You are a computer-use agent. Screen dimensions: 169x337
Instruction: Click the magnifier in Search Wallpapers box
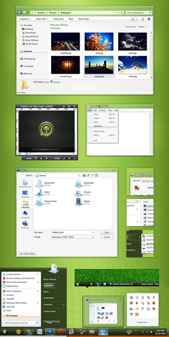tap(150, 13)
